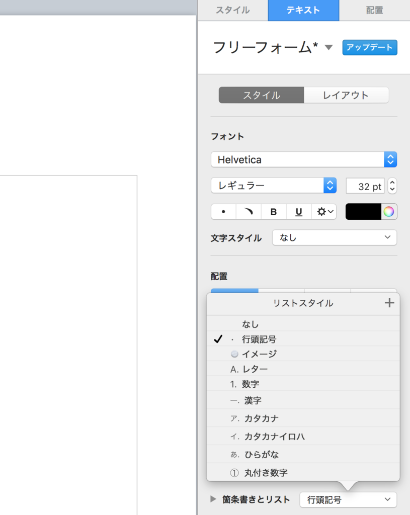Click the bullet point formatting icon
Viewport: 410px width, 515px height.
pyautogui.click(x=223, y=211)
